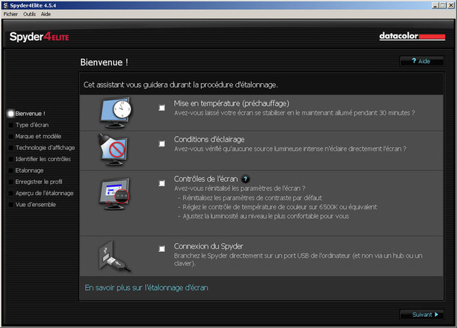Viewport: 457px width, 328px height.
Task: Click the screen controls monitor icon
Action: (114, 194)
